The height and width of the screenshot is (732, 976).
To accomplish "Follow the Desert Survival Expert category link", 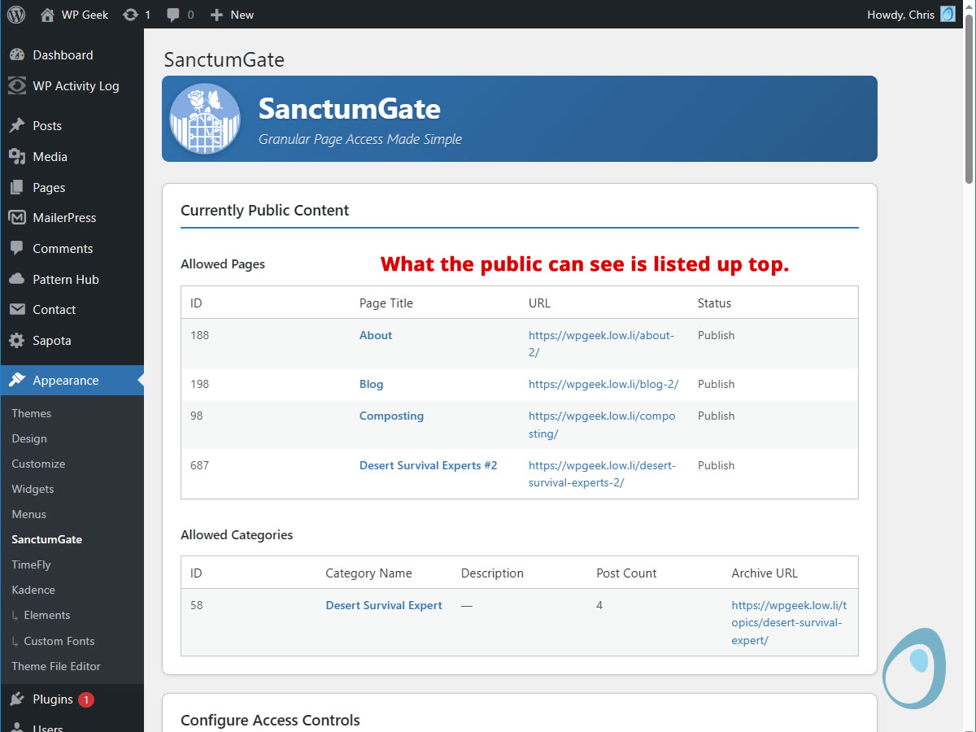I will click(384, 605).
